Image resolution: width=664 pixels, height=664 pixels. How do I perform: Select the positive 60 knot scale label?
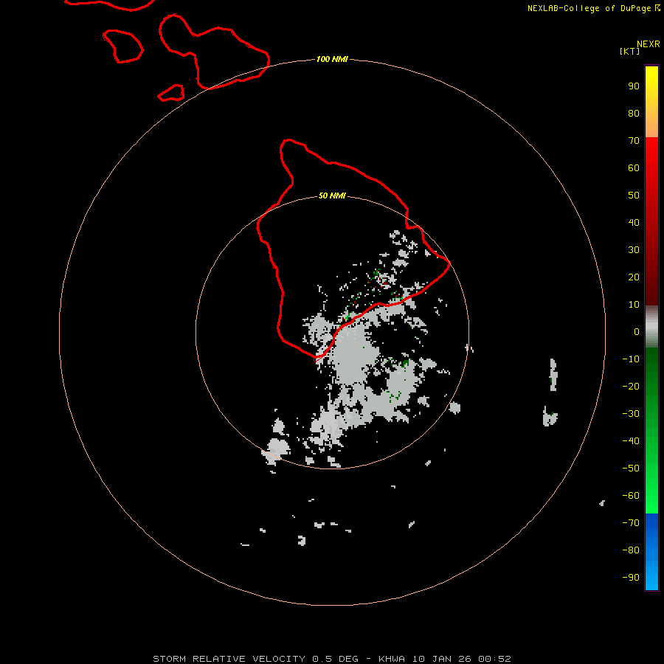pos(634,168)
